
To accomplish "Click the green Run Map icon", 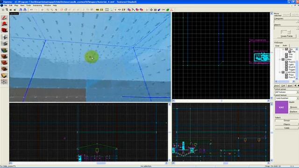I will [x=168, y=10].
